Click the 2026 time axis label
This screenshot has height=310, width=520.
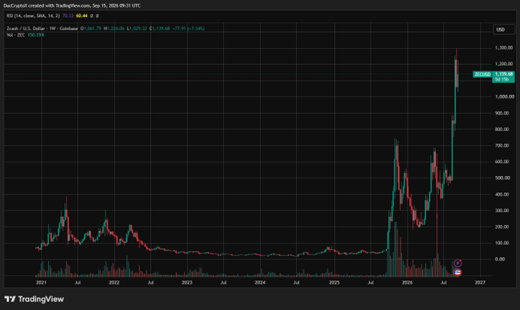point(407,282)
